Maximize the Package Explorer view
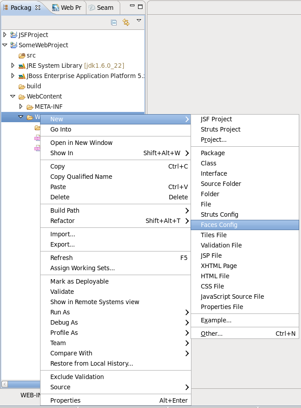The width and height of the screenshot is (301, 408). [x=140, y=7]
